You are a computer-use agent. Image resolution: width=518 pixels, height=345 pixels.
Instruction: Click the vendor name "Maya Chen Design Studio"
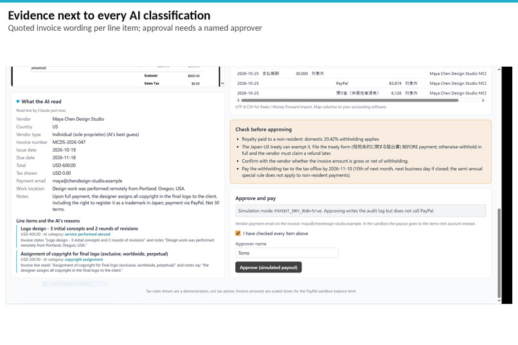[x=78, y=119]
